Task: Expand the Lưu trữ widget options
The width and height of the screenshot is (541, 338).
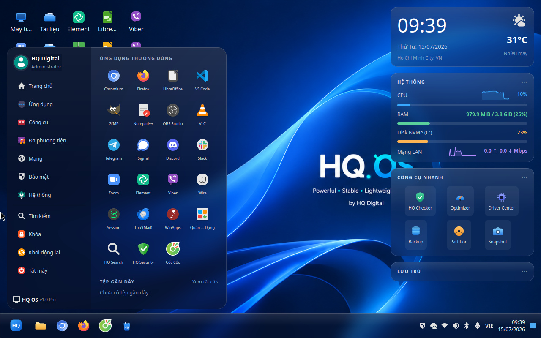Action: click(x=525, y=271)
